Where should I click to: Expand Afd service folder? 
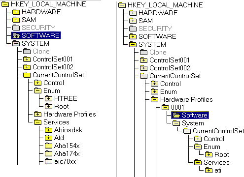pyautogui.click(x=48, y=138)
